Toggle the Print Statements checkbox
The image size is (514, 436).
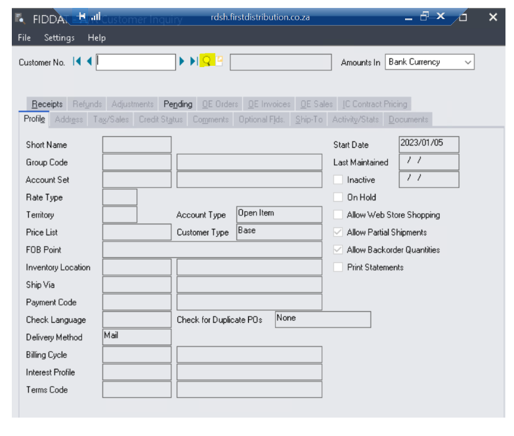pyautogui.click(x=338, y=268)
